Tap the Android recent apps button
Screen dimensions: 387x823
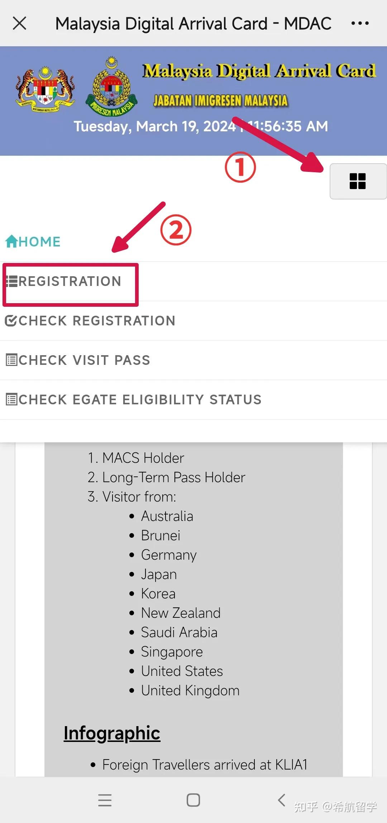pyautogui.click(x=105, y=800)
